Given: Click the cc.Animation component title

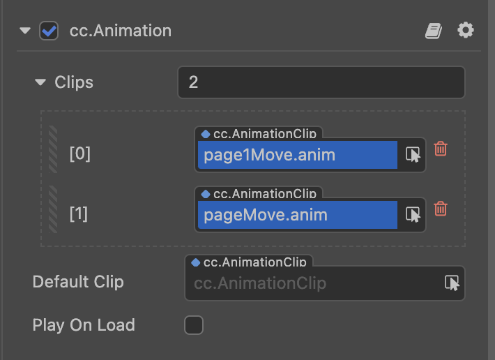Looking at the screenshot, I should pos(121,31).
